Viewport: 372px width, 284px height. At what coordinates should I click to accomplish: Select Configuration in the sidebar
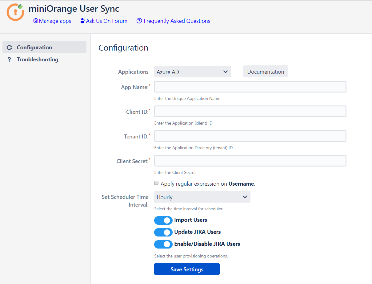[44, 47]
